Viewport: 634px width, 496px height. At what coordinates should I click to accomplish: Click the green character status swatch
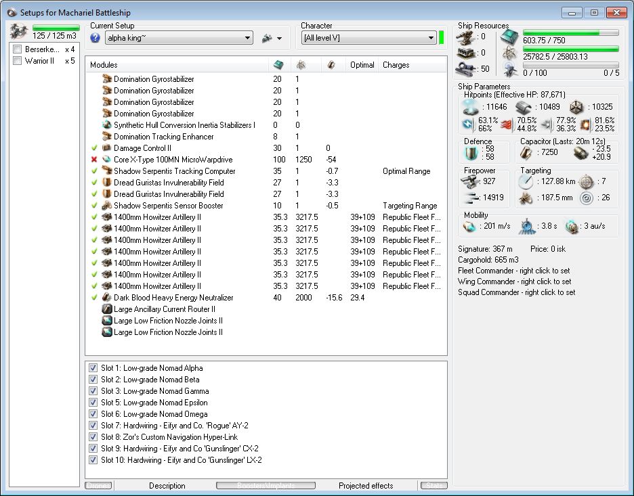[441, 38]
